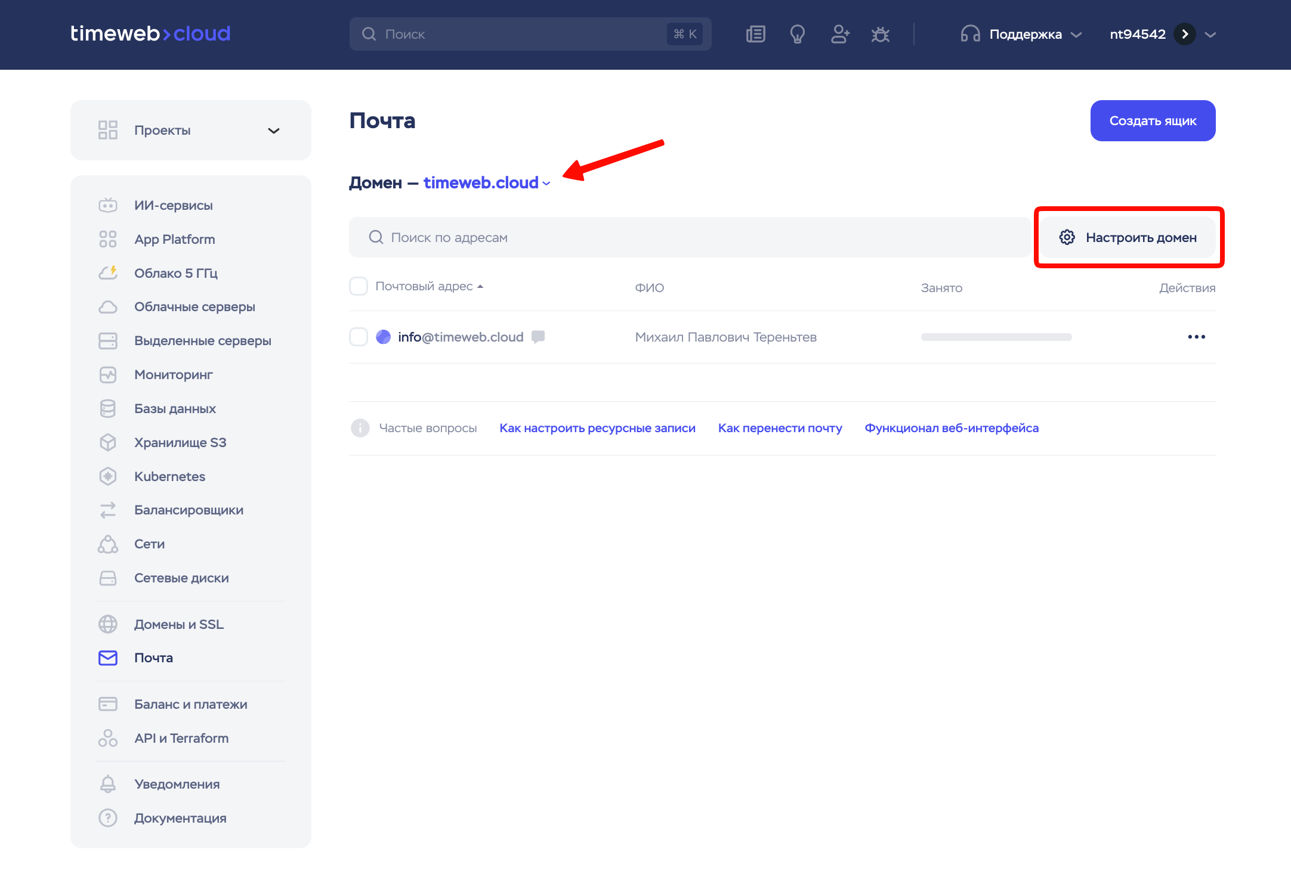
Task: Click the dedicated servers icon
Action: click(108, 341)
